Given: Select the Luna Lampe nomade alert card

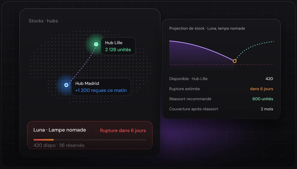Looking at the screenshot, I should point(90,135).
